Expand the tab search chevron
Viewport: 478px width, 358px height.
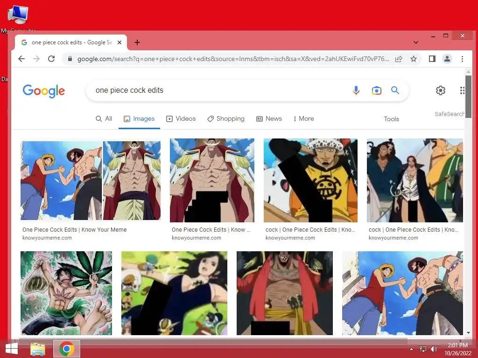[x=416, y=42]
